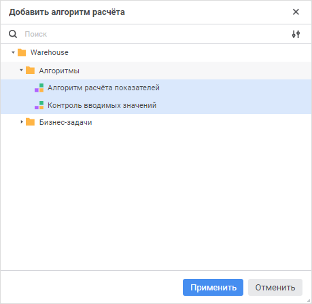Image resolution: width=312 pixels, height=304 pixels.
Task: Click the Warehouse folder icon
Action: pyautogui.click(x=22, y=52)
